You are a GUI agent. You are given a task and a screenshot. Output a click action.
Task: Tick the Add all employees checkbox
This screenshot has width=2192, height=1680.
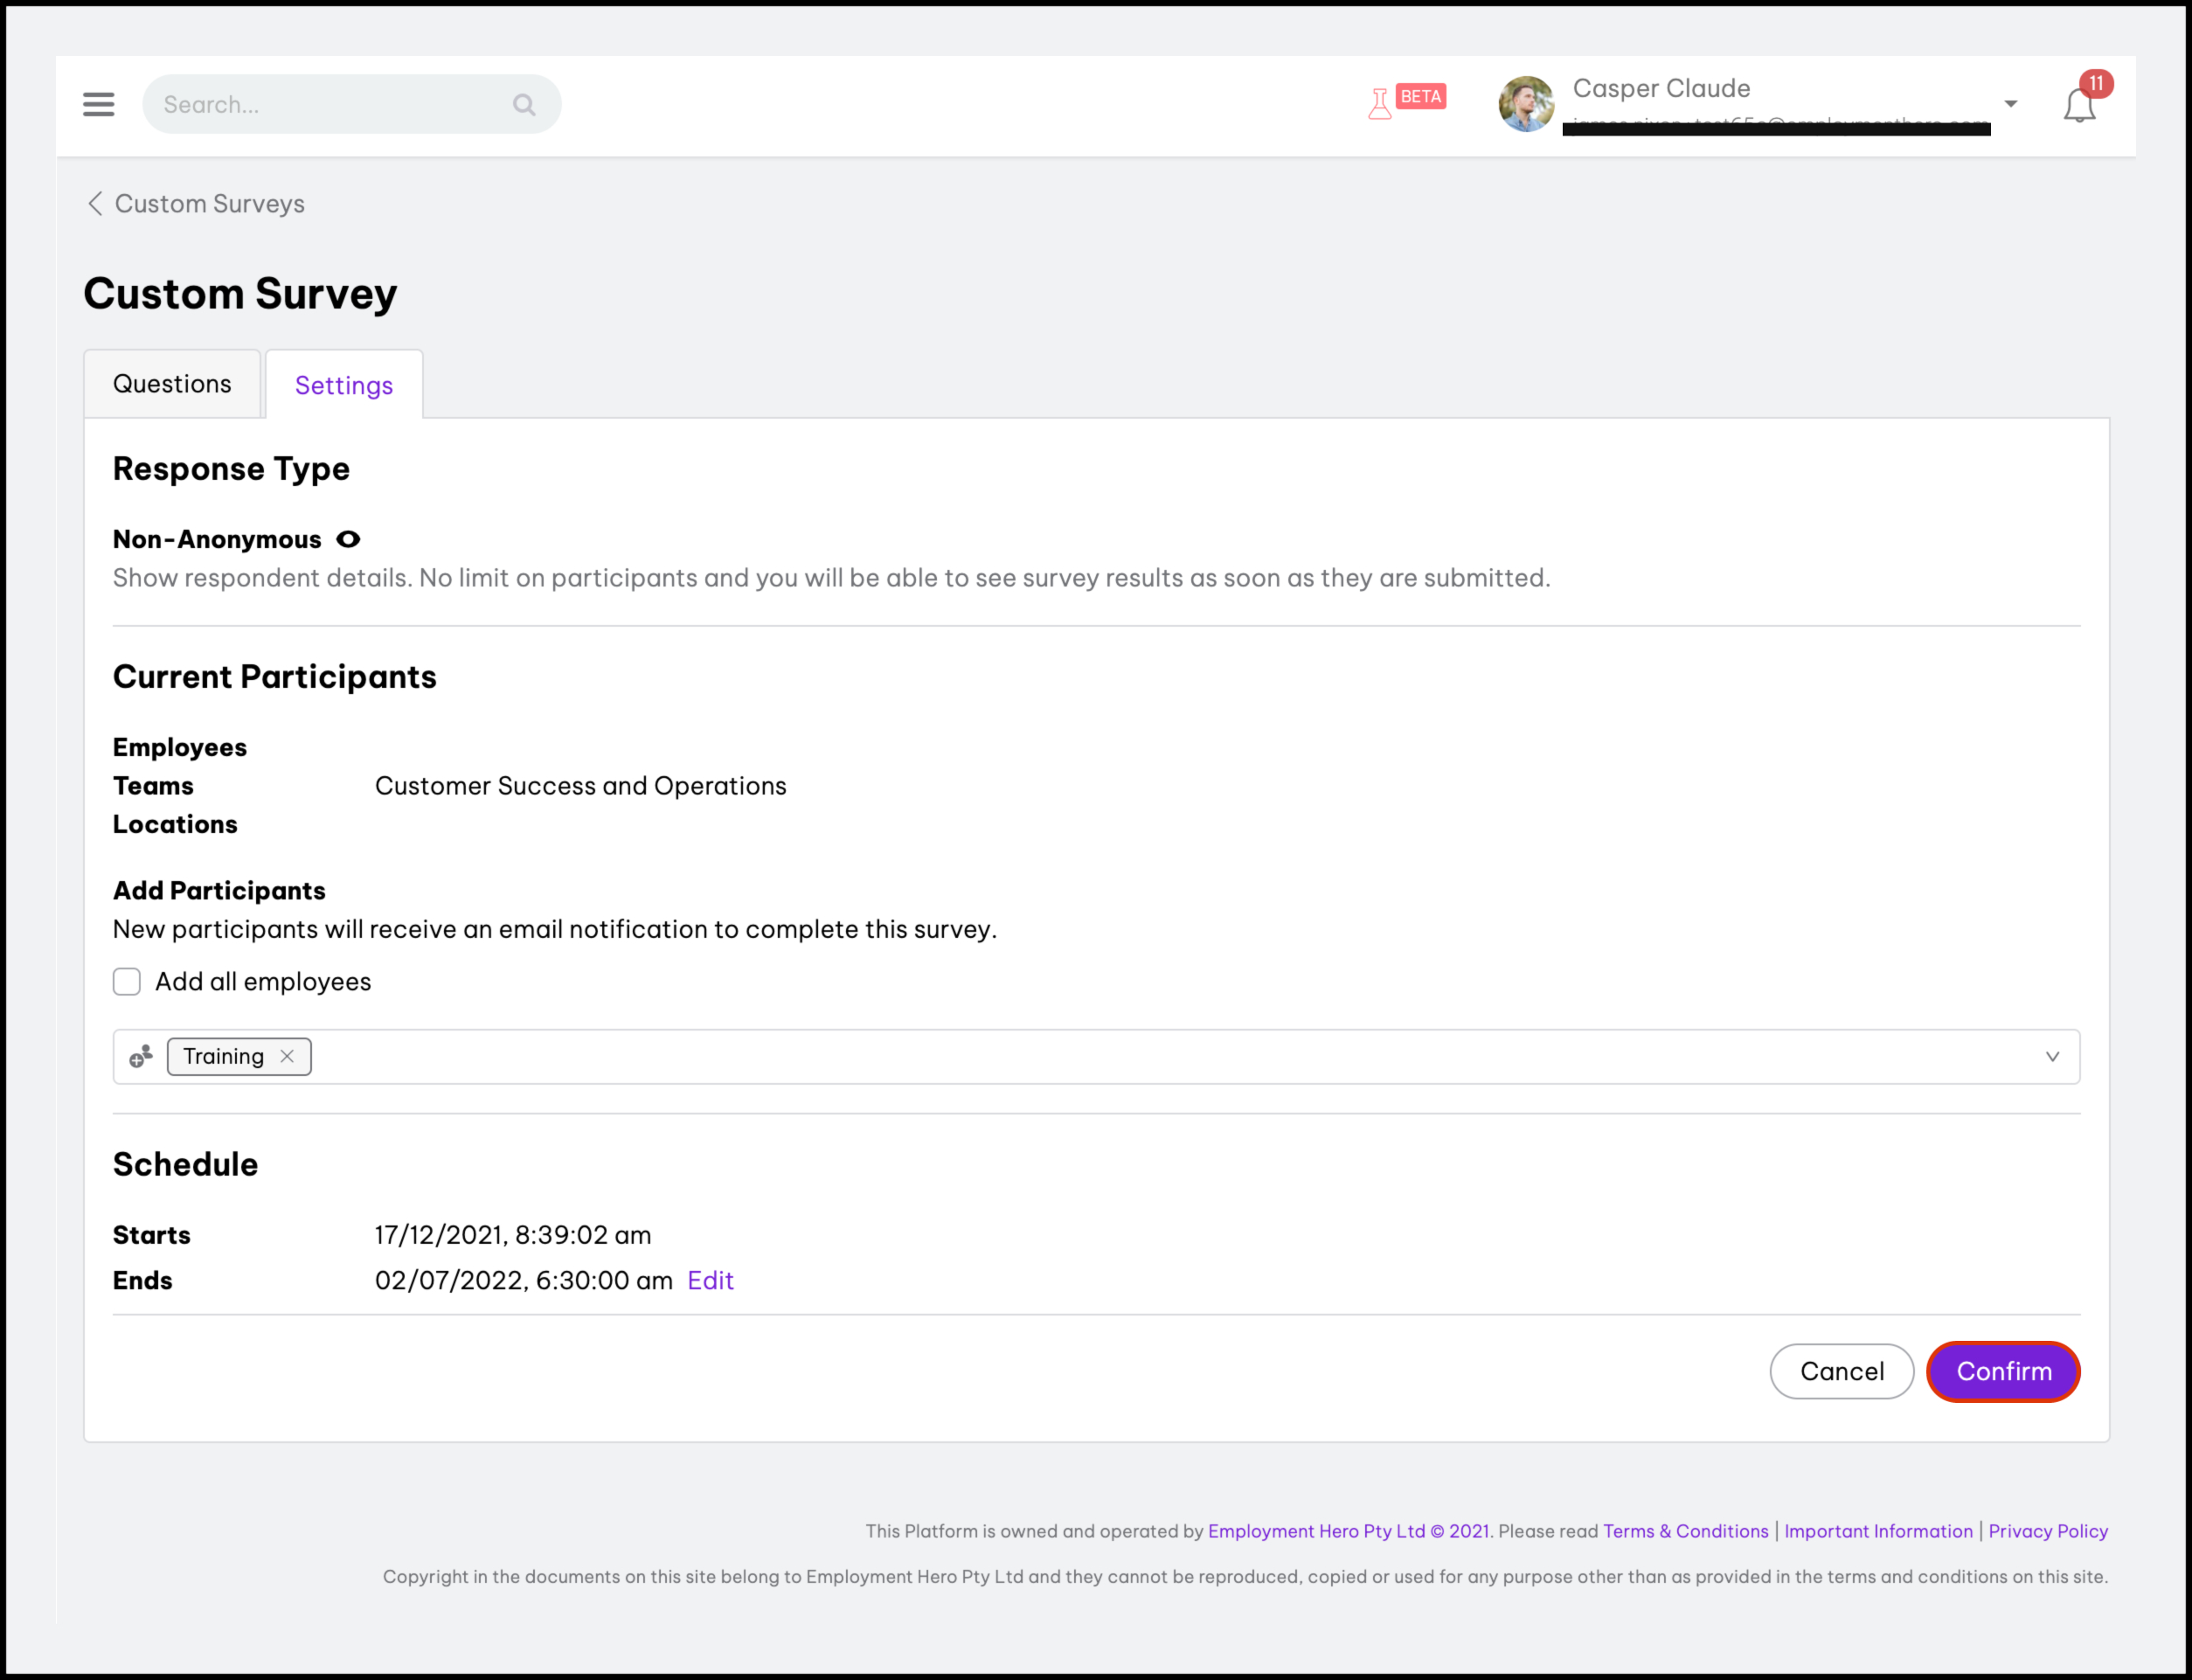tap(127, 982)
